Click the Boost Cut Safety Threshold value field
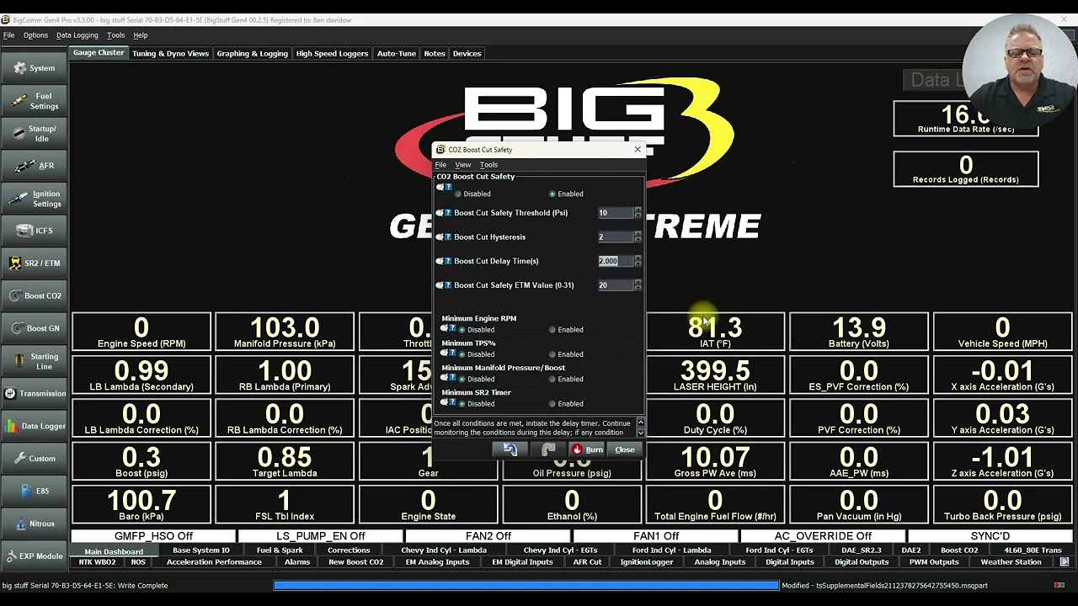 click(616, 213)
